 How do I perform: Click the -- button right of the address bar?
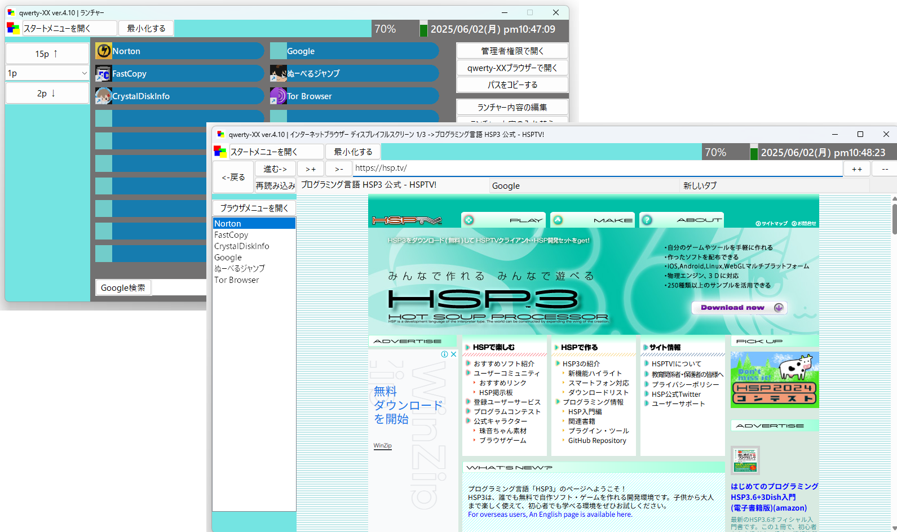point(885,169)
